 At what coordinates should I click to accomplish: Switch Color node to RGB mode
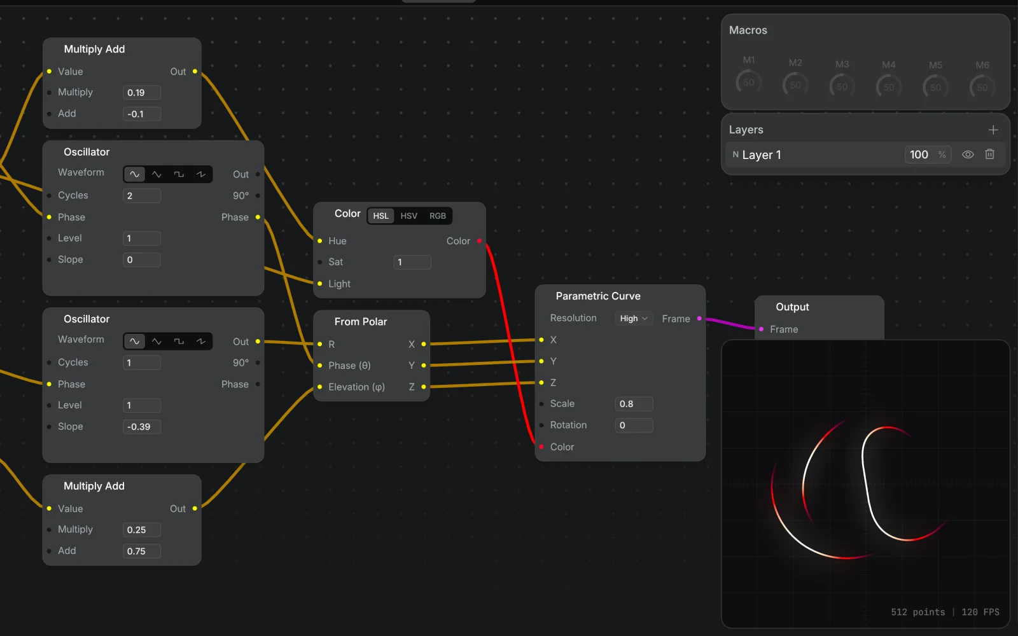pyautogui.click(x=438, y=216)
